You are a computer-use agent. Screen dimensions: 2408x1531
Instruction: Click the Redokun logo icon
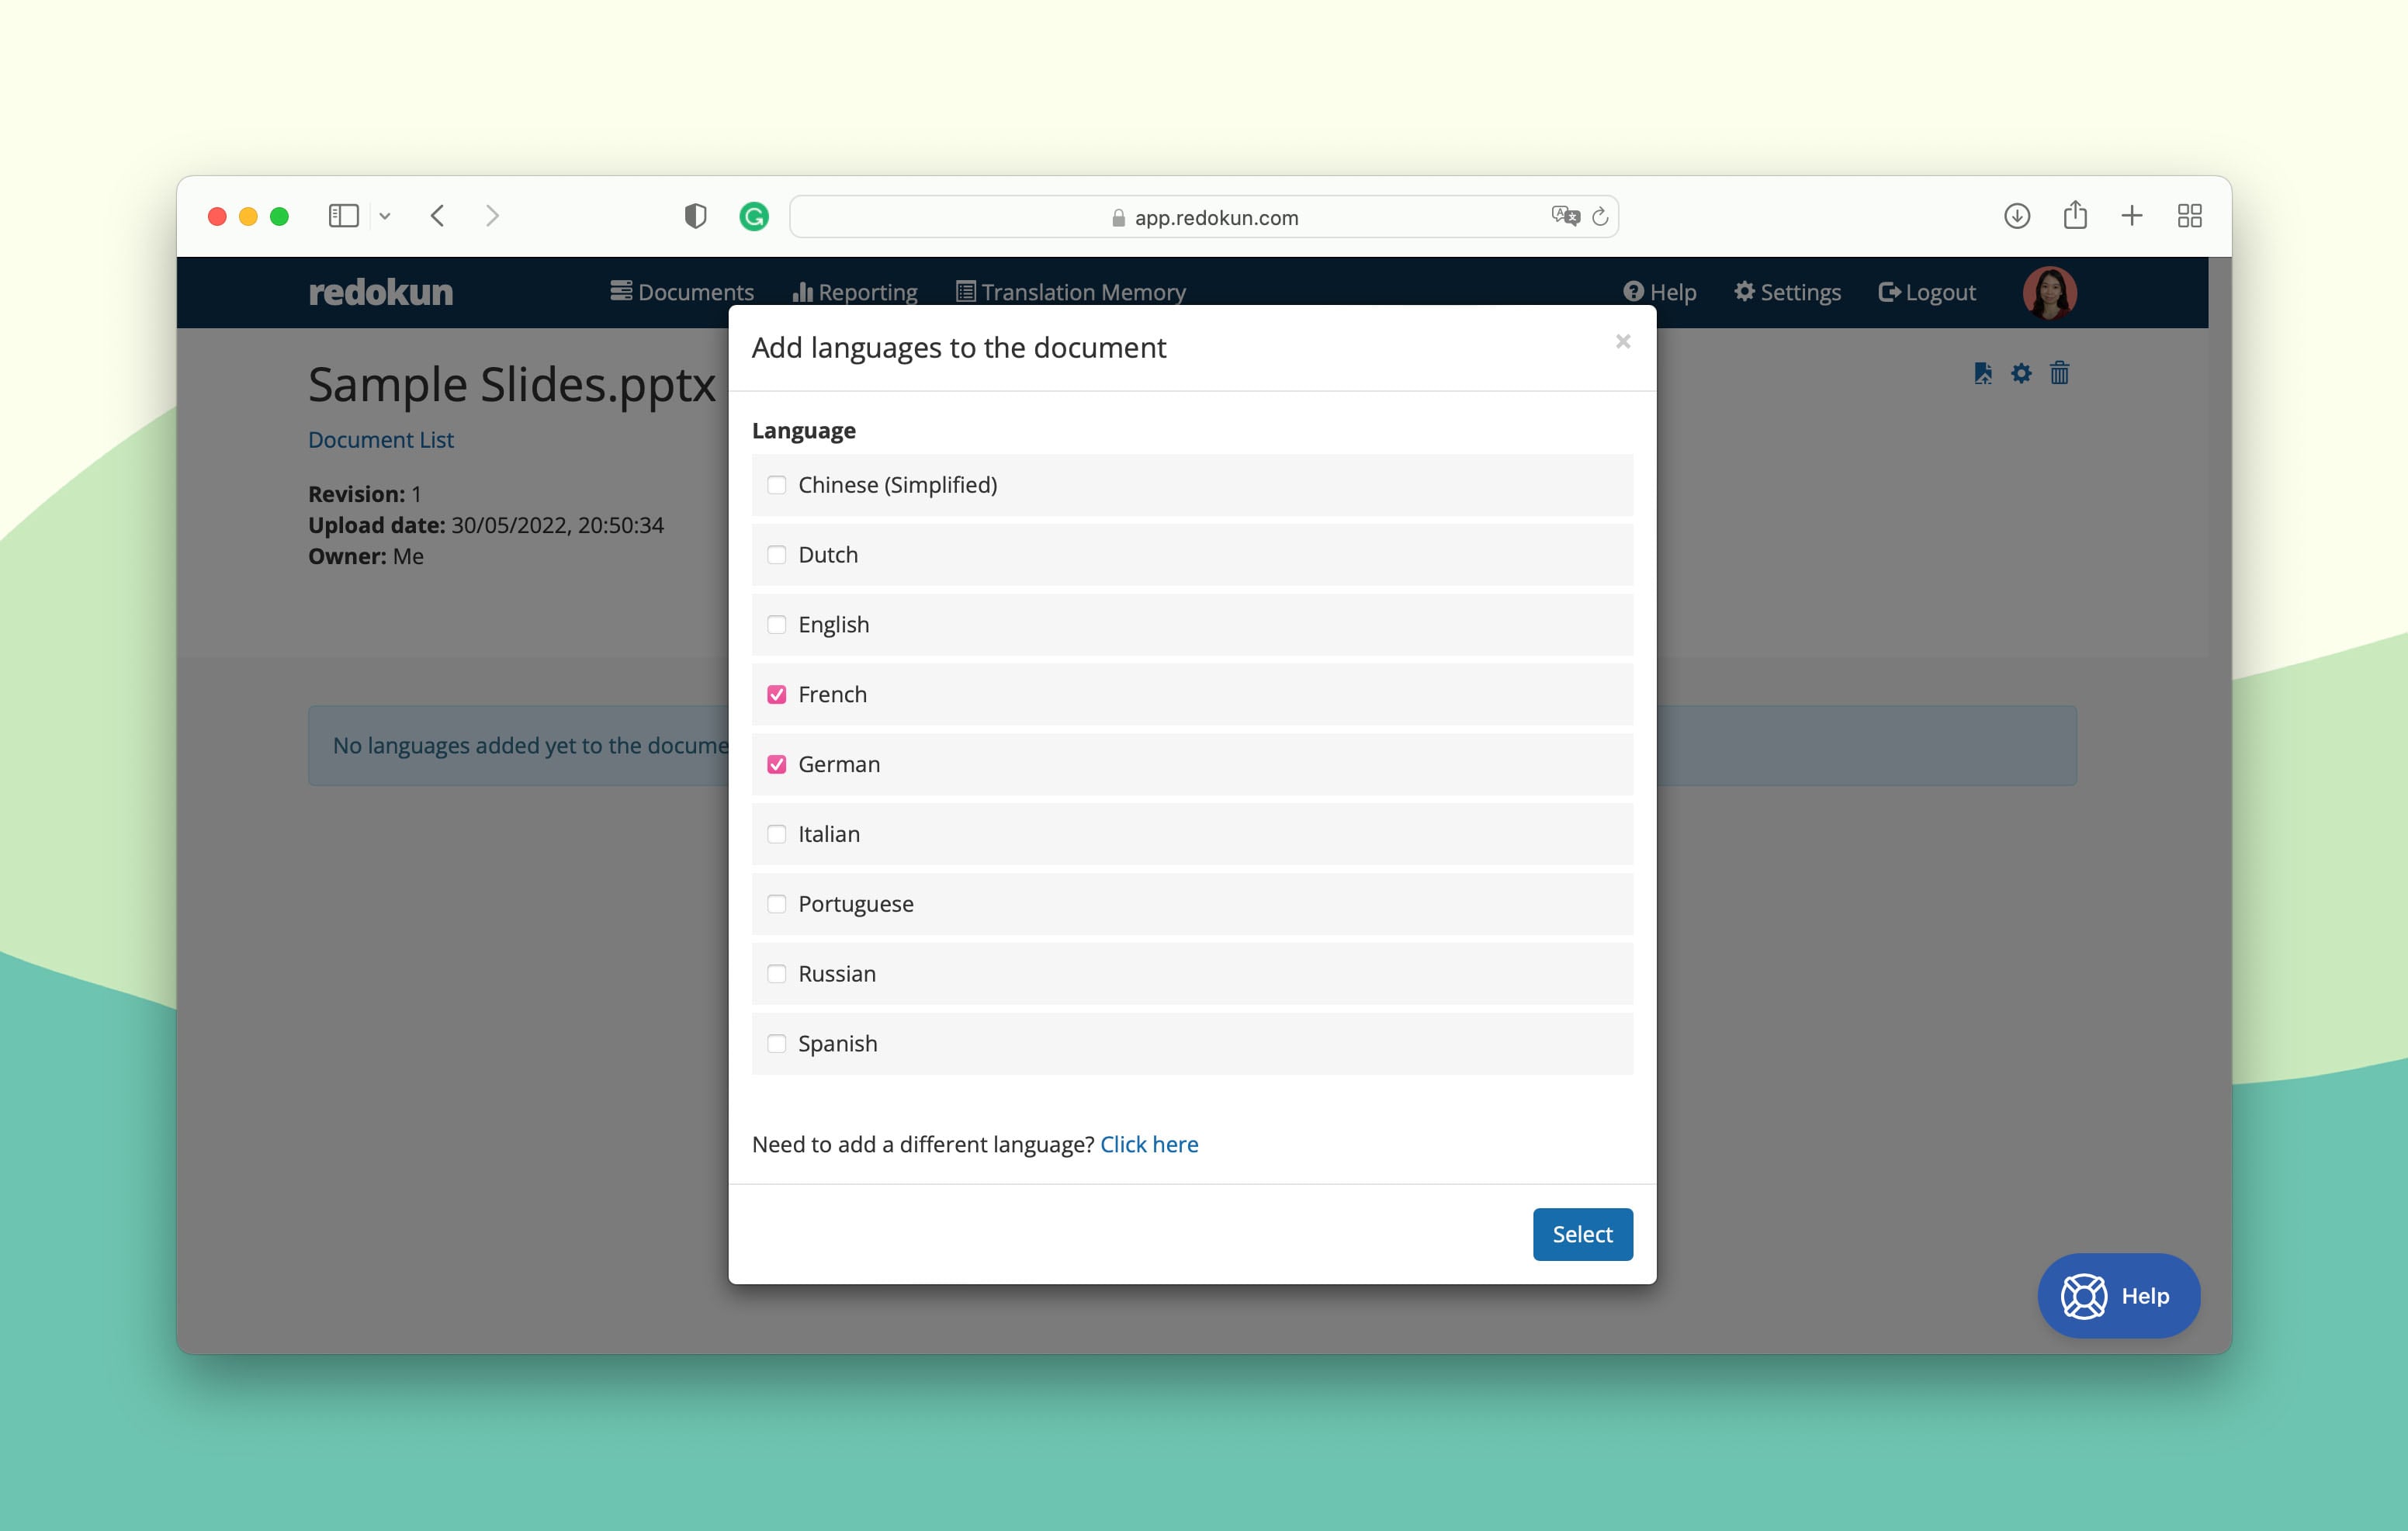[x=381, y=292]
